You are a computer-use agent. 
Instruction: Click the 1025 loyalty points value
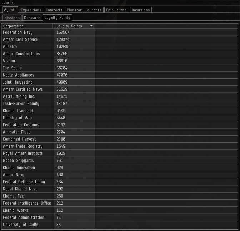tap(61, 153)
